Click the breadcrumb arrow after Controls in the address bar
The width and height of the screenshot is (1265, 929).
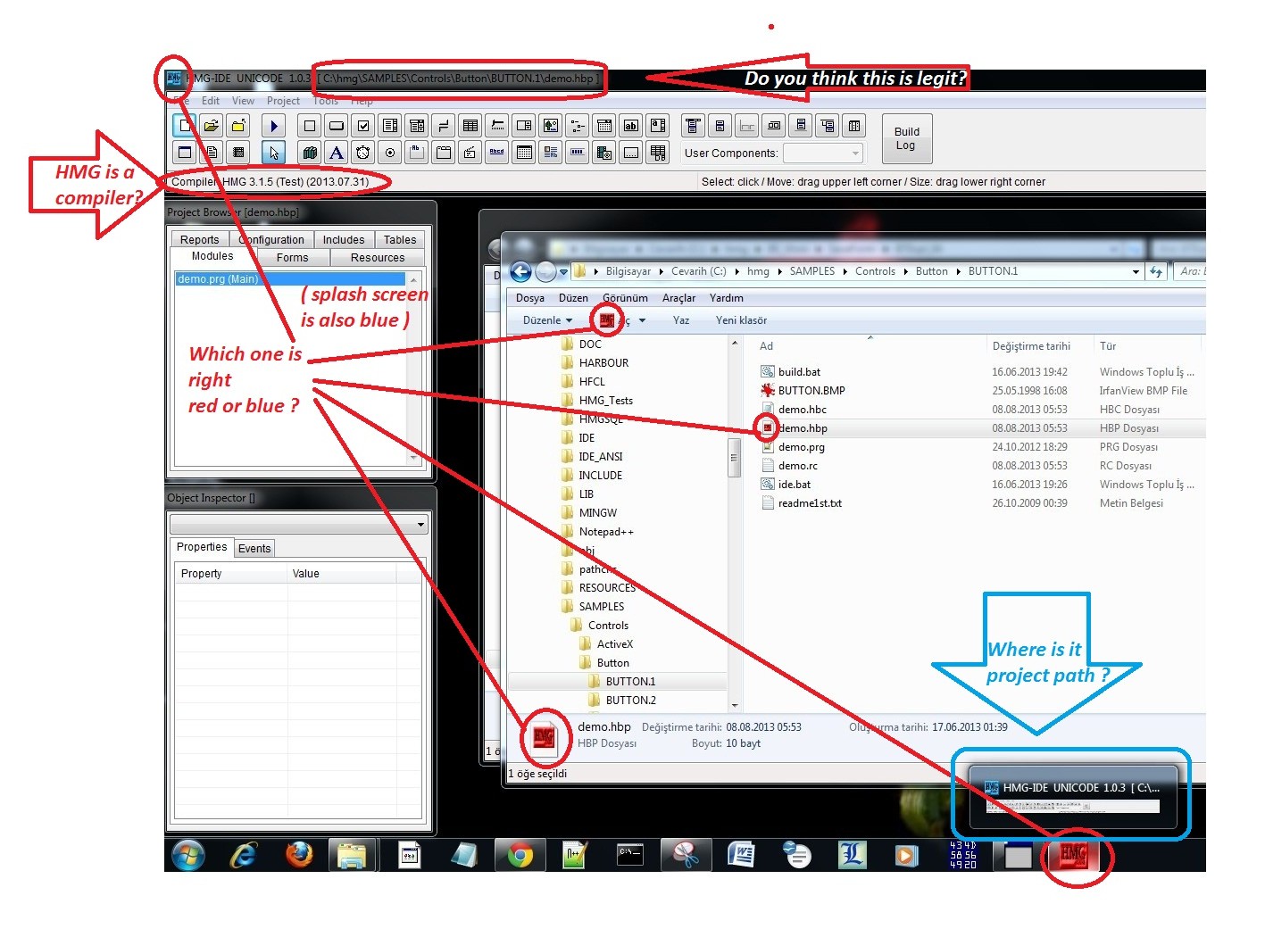pyautogui.click(x=905, y=271)
